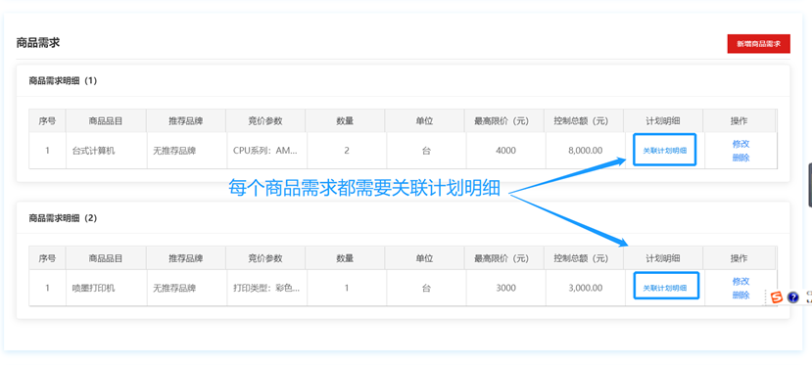The height and width of the screenshot is (365, 812).
Task: Click the 商品需求 section title
Action: pos(38,43)
